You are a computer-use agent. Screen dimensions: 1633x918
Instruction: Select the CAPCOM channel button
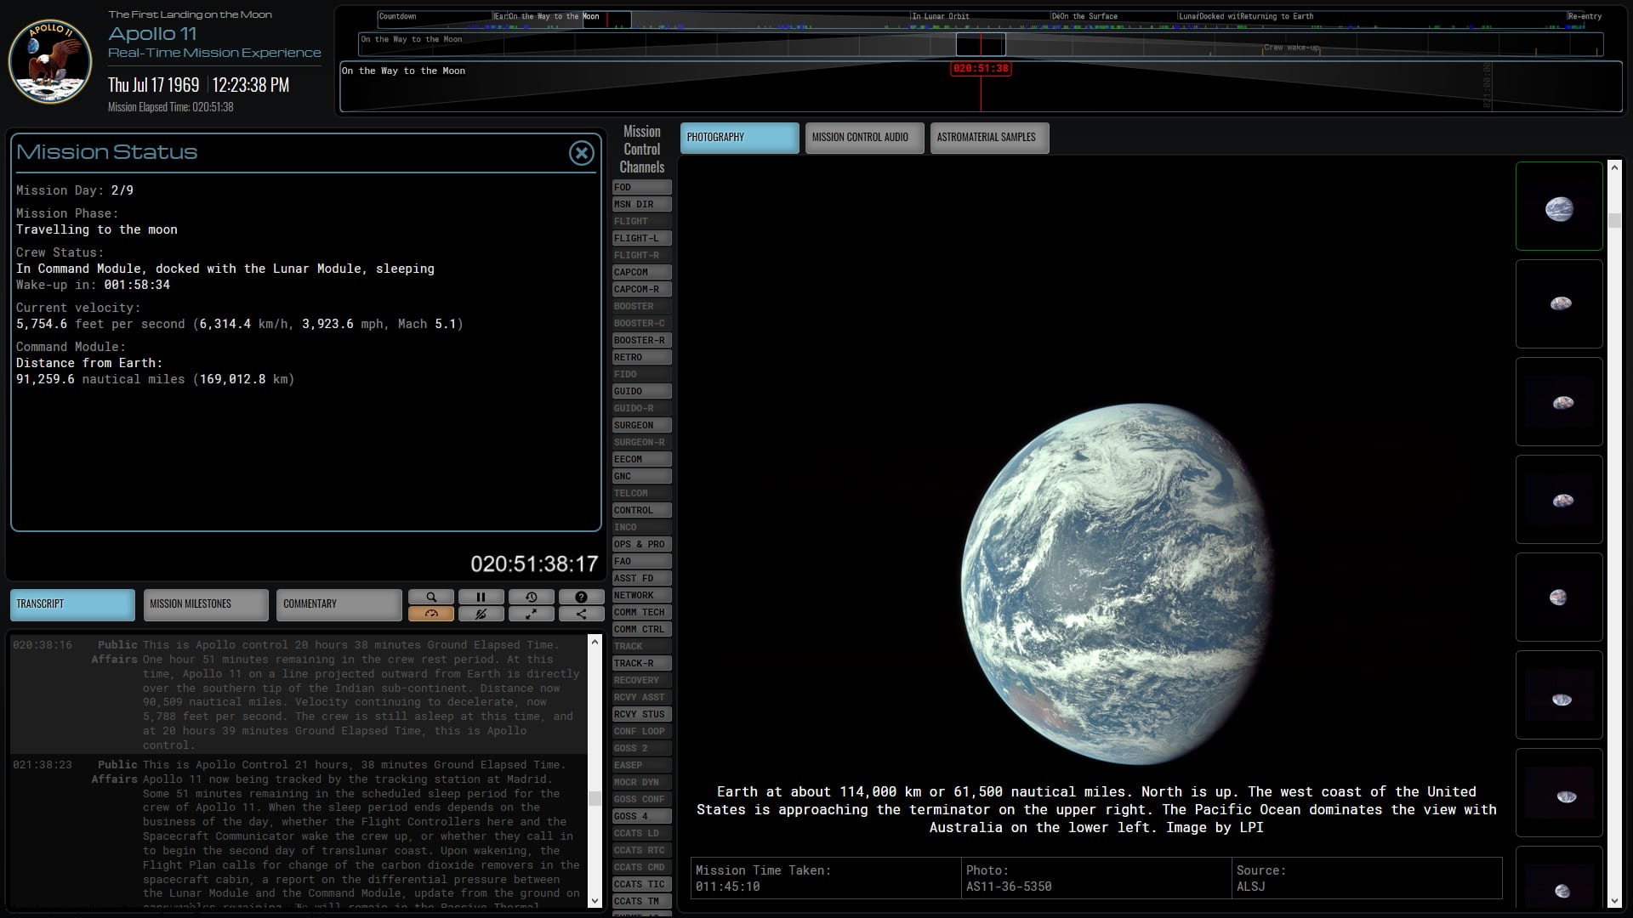click(x=641, y=272)
